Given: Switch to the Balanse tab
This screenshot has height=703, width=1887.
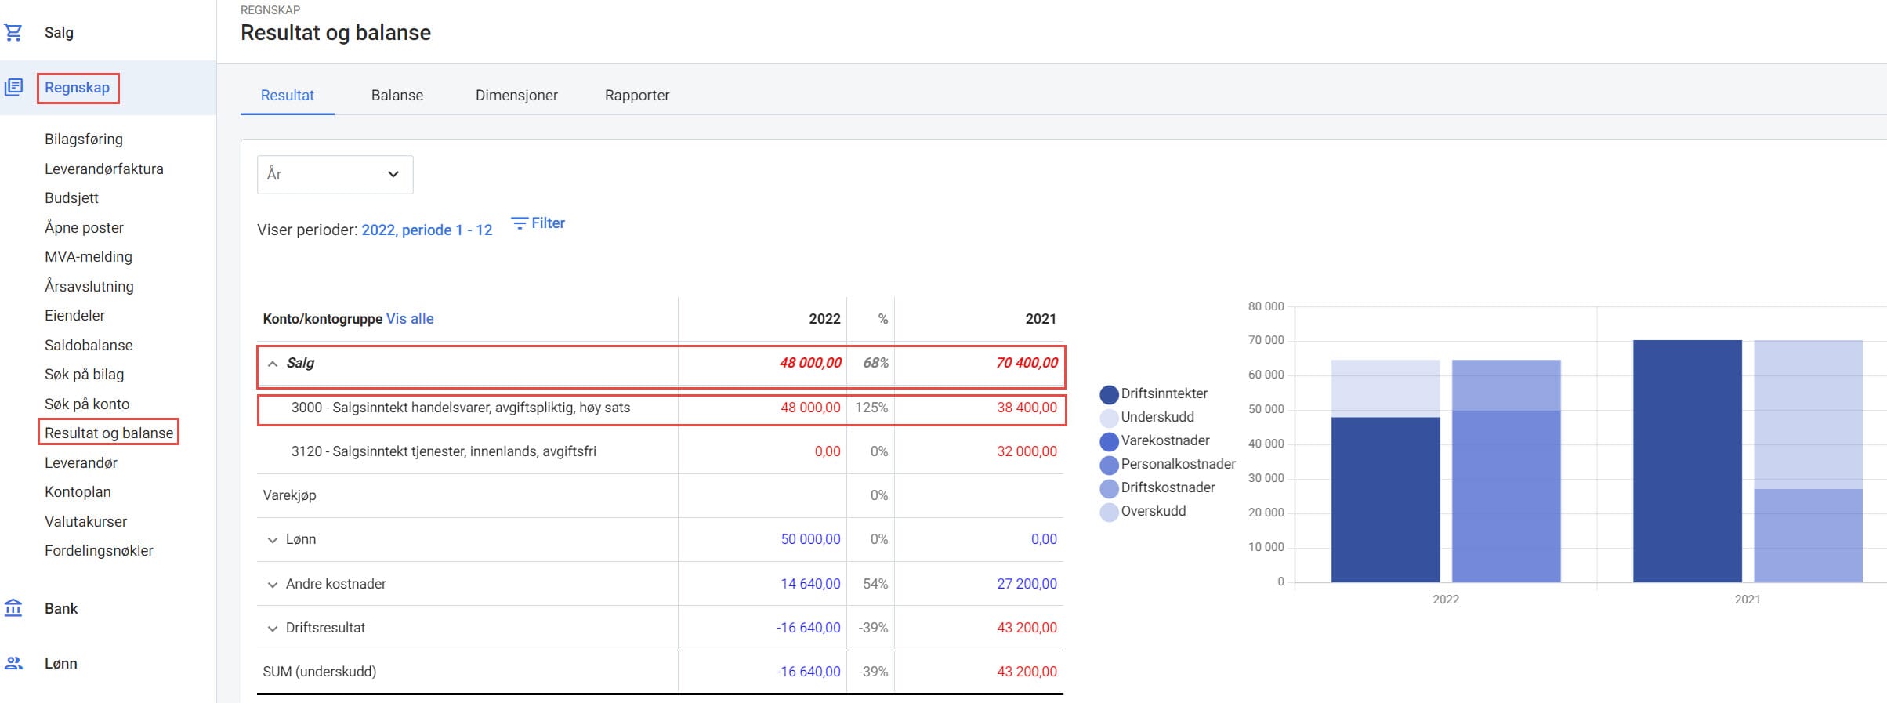Looking at the screenshot, I should [x=397, y=96].
